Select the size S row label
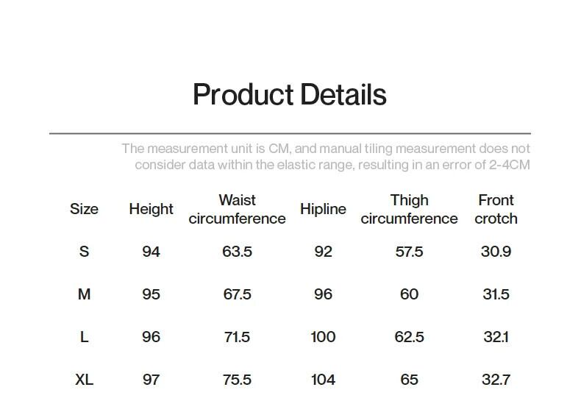Screen dimensions: 581x401 (84, 252)
